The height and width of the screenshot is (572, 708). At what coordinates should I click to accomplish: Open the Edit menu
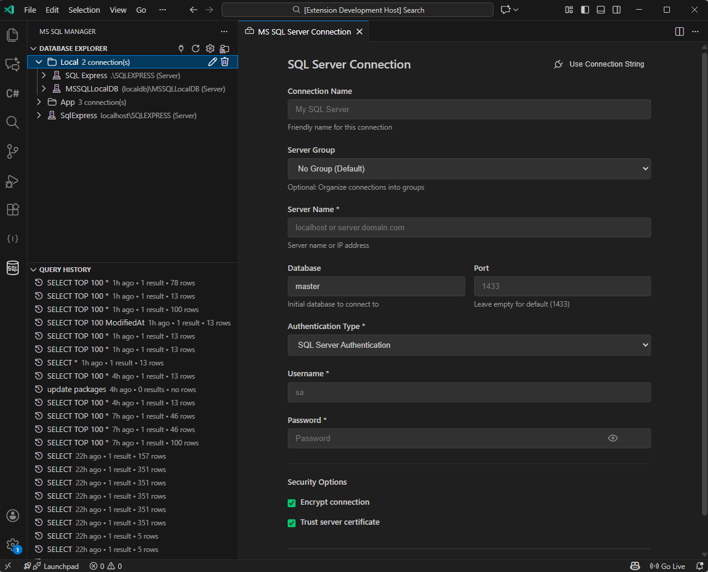52,10
